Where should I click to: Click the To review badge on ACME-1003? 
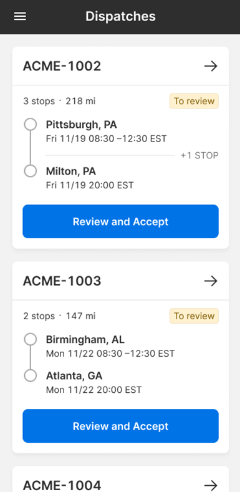tap(194, 316)
